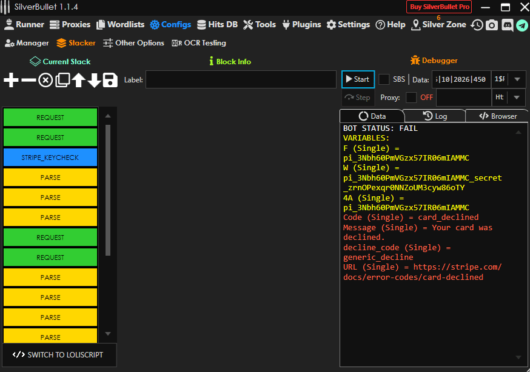530x372 pixels.
Task: Toggle the Proxy checkbox
Action: [411, 98]
